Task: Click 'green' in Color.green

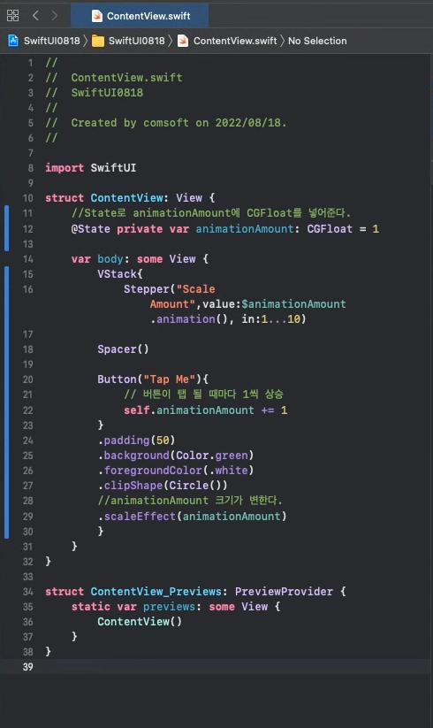Action: [x=232, y=456]
